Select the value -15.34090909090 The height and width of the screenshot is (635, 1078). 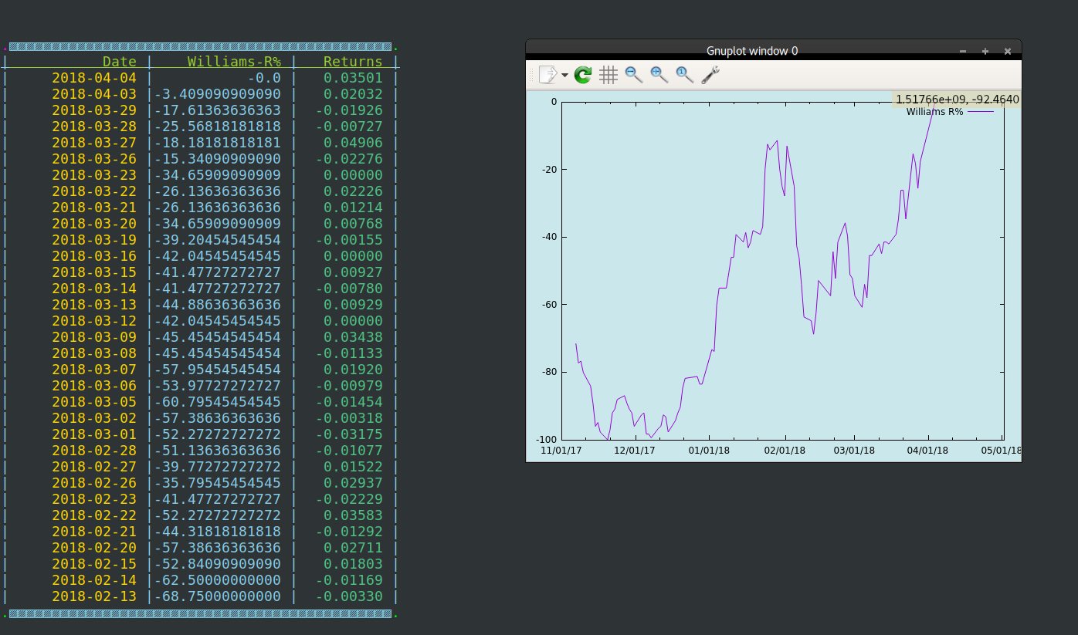pyautogui.click(x=218, y=159)
